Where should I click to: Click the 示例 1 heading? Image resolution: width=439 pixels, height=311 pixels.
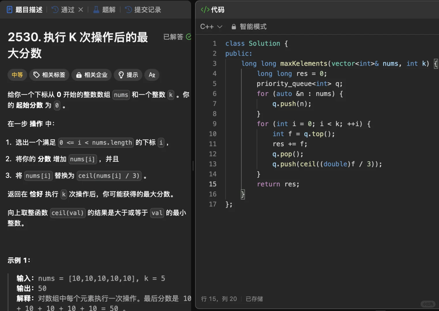[x=19, y=260]
